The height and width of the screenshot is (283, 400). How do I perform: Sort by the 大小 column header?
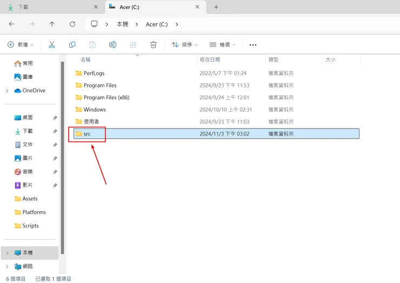pos(330,59)
